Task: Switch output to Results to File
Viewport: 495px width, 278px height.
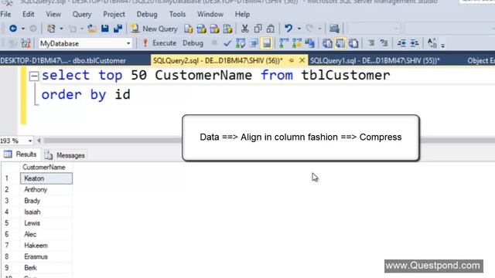Action: coord(353,43)
